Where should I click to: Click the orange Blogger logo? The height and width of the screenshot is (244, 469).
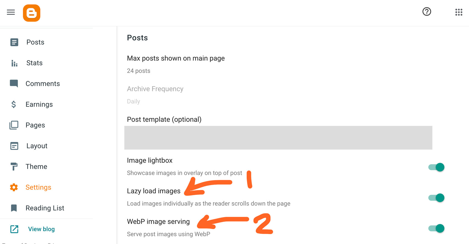coord(32,13)
